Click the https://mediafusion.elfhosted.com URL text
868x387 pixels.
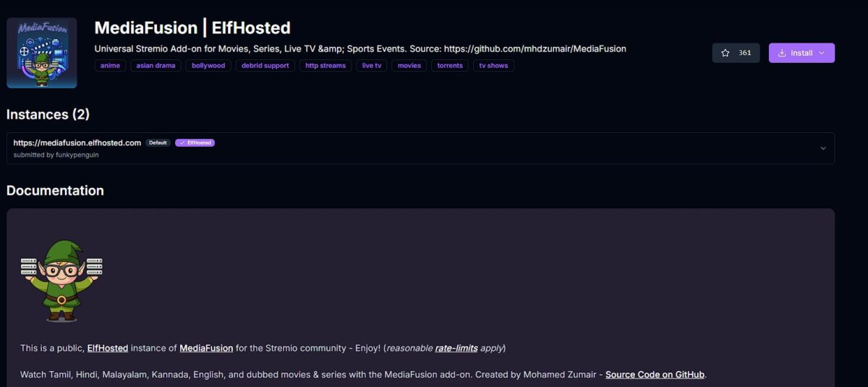coord(77,143)
